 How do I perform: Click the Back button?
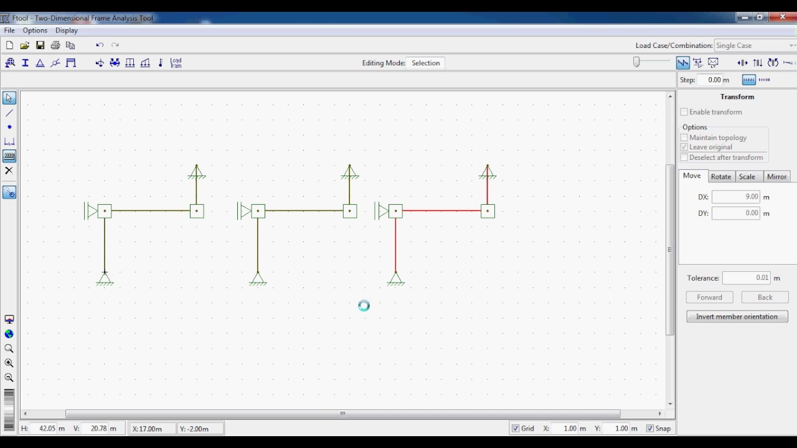point(765,297)
